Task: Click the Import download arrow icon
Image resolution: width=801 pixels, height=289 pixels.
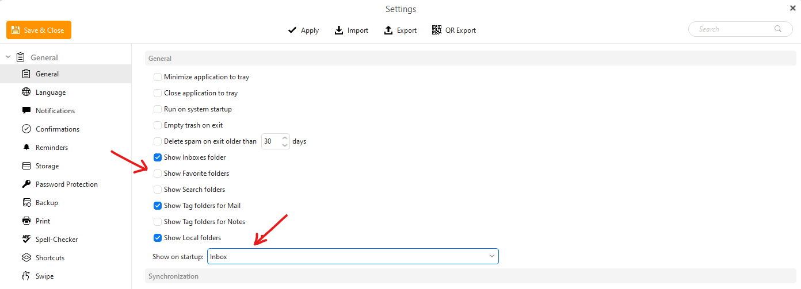Action: click(x=339, y=30)
